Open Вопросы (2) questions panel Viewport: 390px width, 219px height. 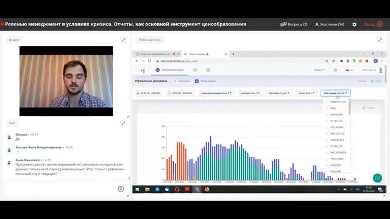[294, 24]
